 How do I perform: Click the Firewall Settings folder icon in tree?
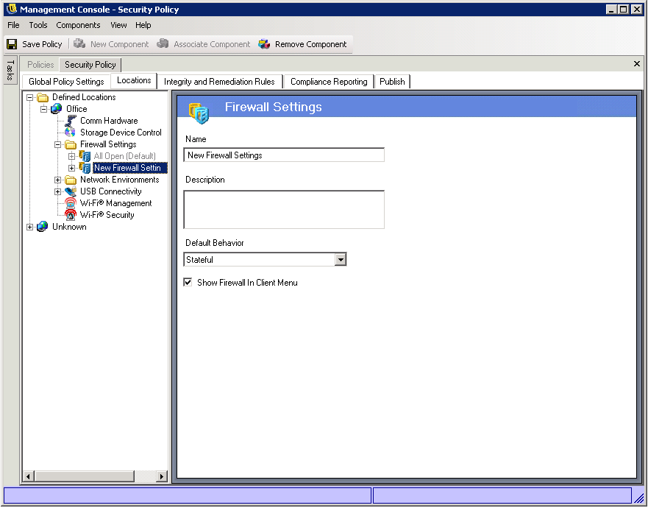pyautogui.click(x=71, y=145)
